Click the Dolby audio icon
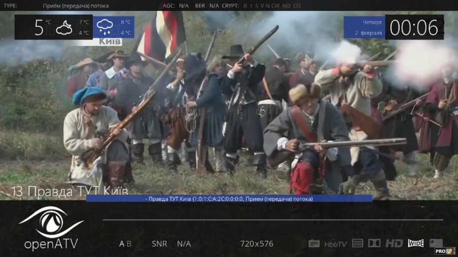 pyautogui.click(x=374, y=243)
